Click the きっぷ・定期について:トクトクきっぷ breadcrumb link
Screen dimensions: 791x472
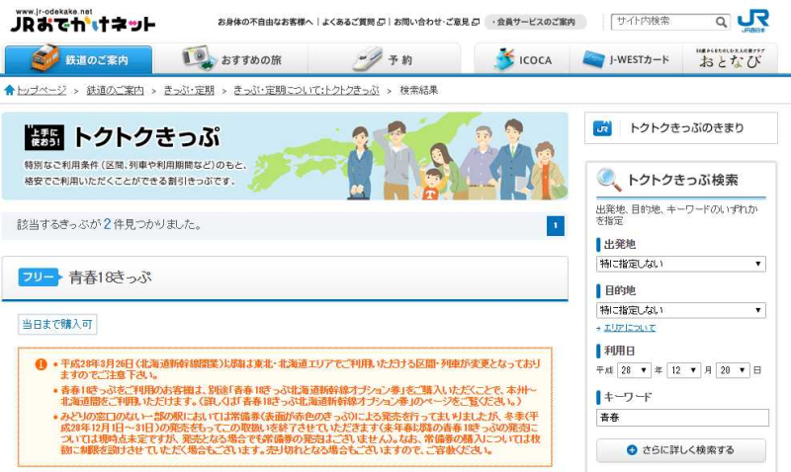307,90
